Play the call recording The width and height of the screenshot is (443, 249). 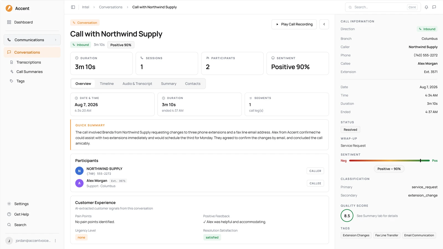[294, 24]
